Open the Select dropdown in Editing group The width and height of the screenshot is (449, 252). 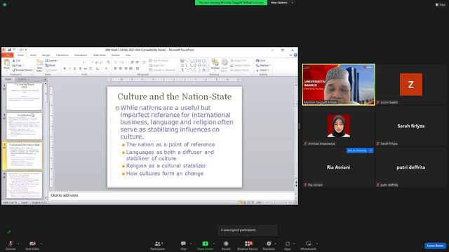(262, 70)
